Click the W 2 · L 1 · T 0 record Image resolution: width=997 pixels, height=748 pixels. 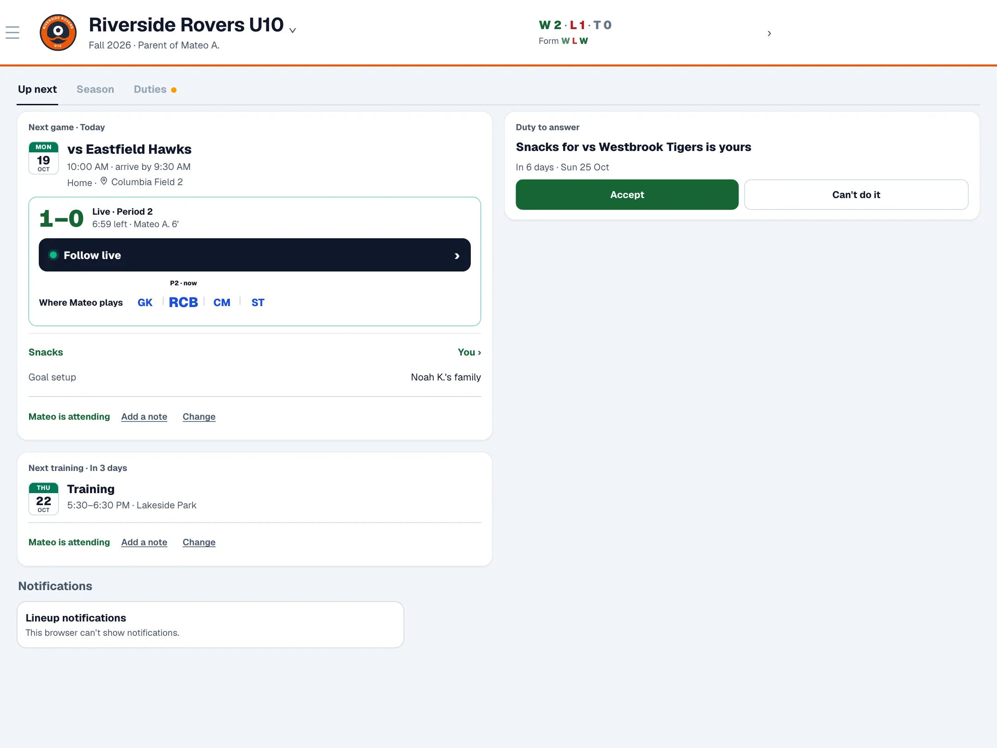(575, 25)
